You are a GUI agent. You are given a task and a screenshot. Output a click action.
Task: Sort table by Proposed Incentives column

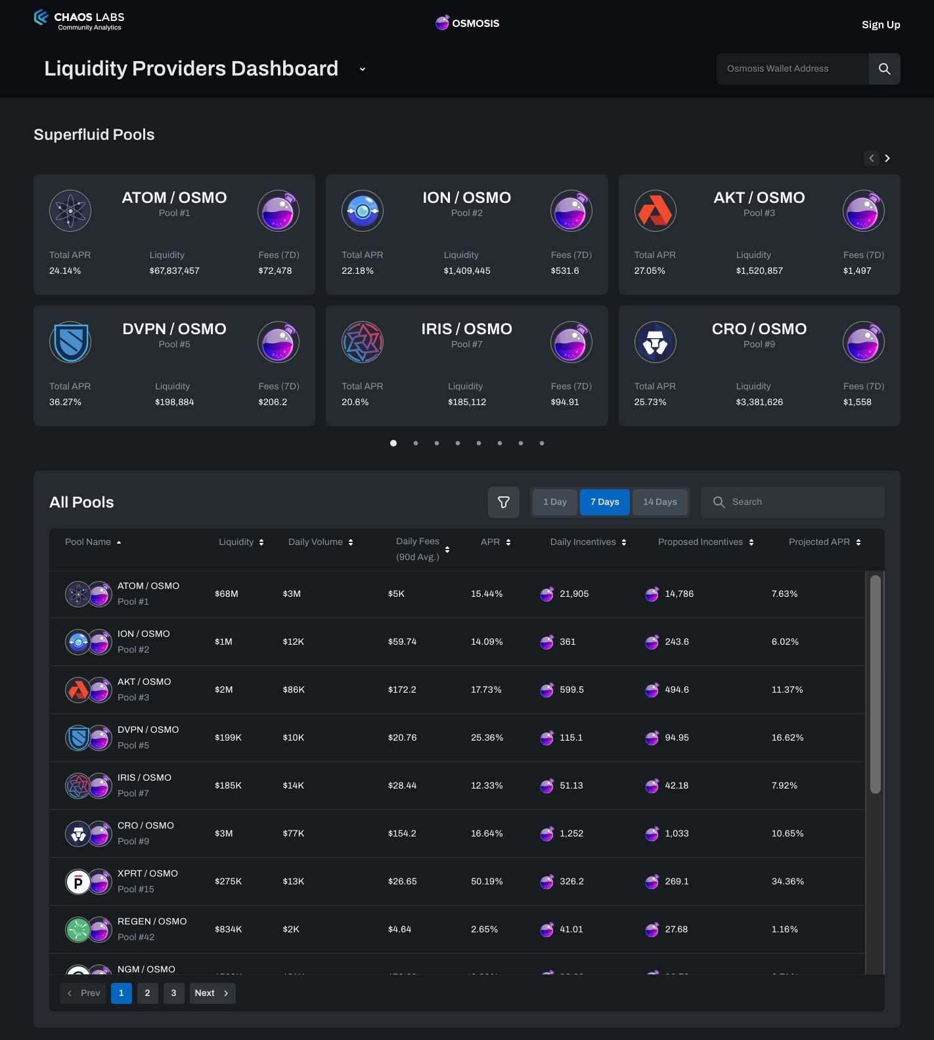point(705,542)
